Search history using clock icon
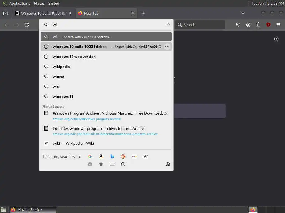 tap(123, 164)
